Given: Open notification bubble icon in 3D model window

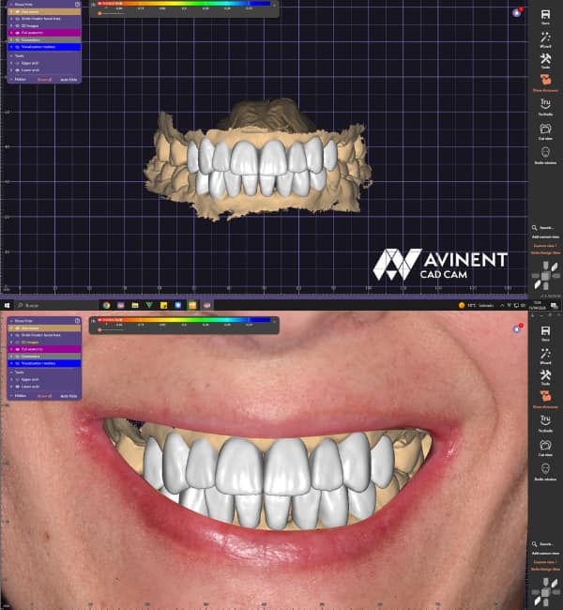Looking at the screenshot, I should pyautogui.click(x=517, y=13).
